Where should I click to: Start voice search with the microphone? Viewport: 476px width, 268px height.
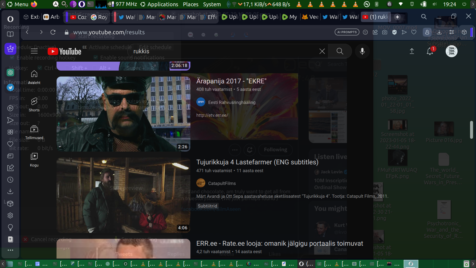click(362, 51)
